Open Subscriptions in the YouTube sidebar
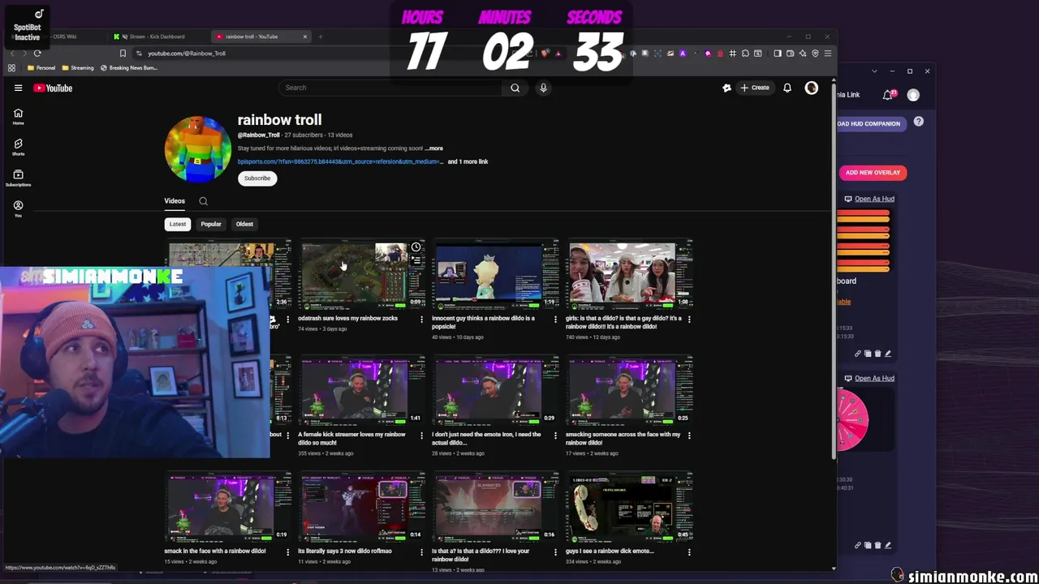The height and width of the screenshot is (584, 1039). tap(18, 178)
